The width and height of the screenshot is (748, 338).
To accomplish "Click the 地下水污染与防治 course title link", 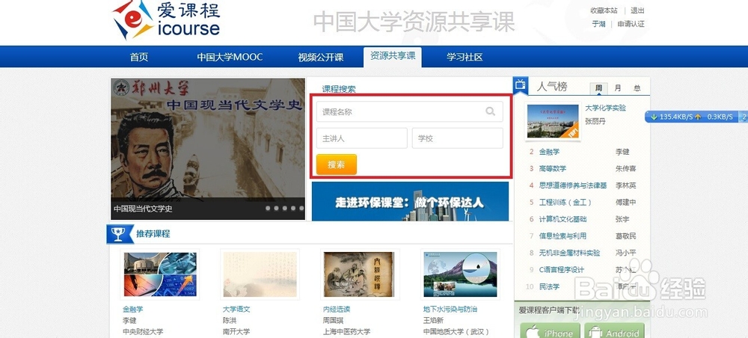I will 450,309.
